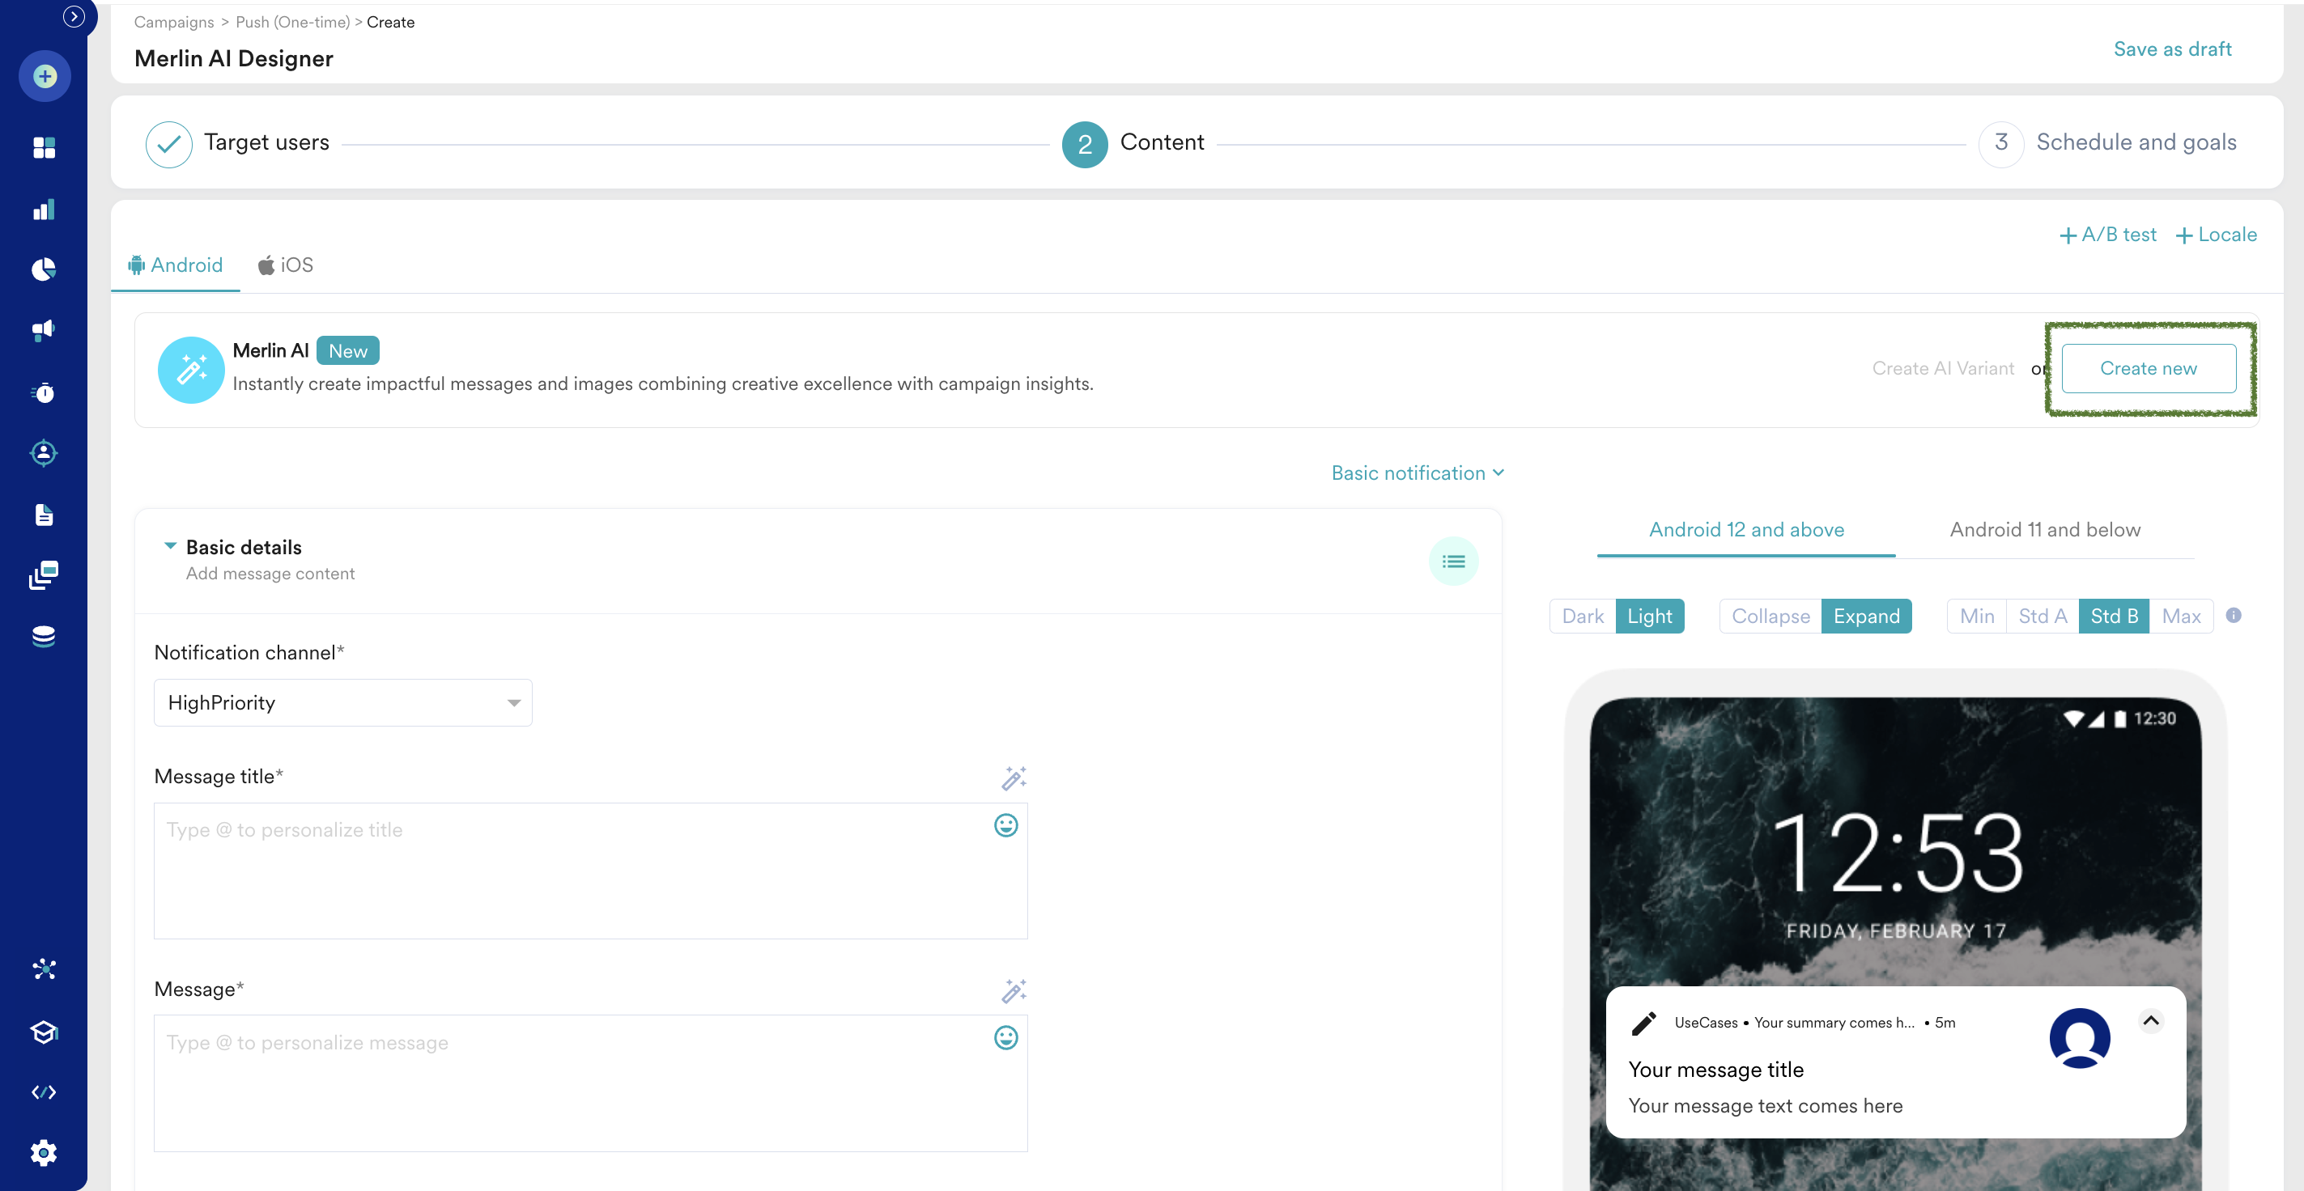Open the database stack icon in sidebar
Viewport: 2304px width, 1191px height.
click(44, 637)
